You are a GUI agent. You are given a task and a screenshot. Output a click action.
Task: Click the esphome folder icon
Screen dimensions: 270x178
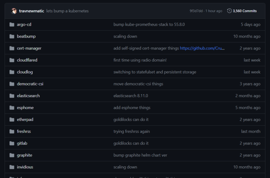point(12,108)
